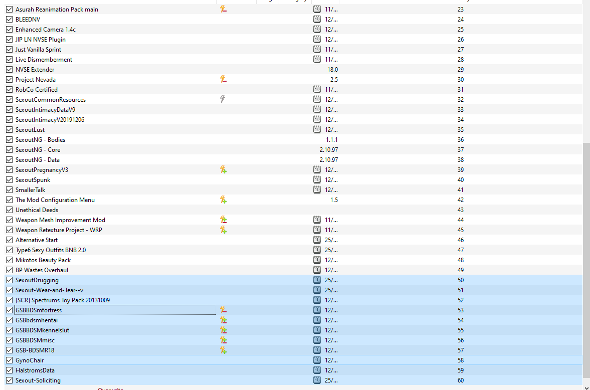Click the conflict icon for Weapon Mesh Improvement Mod
This screenshot has width=590, height=390.
[x=223, y=220]
